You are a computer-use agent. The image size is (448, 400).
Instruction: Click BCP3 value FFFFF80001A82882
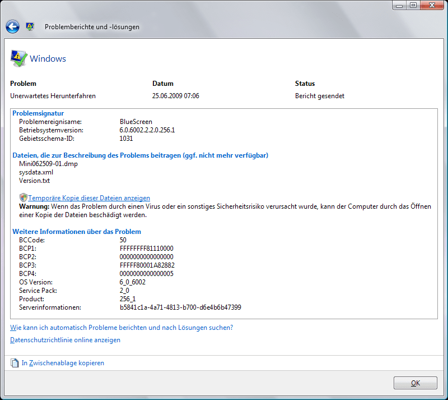pos(147,265)
